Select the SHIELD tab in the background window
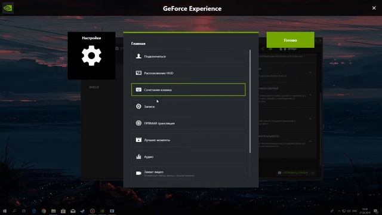Screen dimensions: 382x215 tap(94, 87)
